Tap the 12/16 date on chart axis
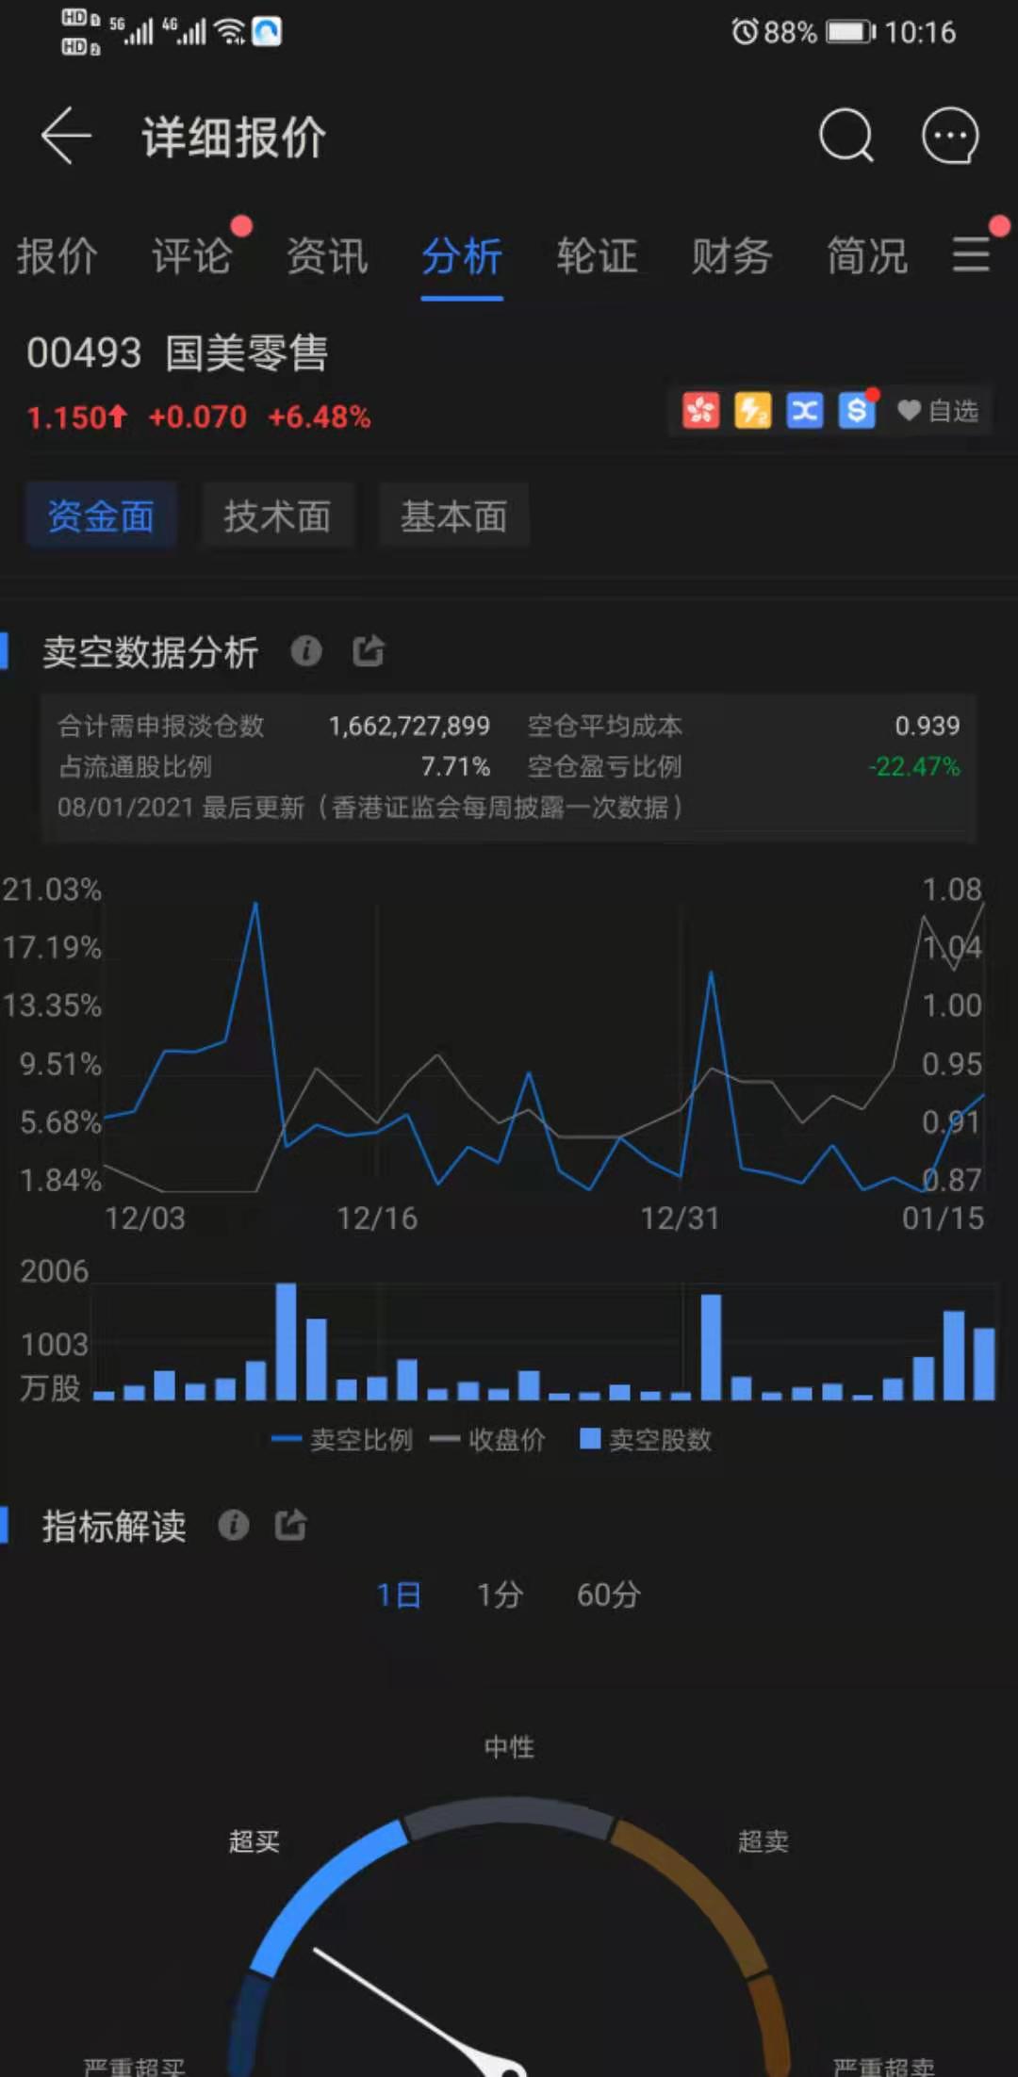This screenshot has width=1018, height=2077. click(377, 1218)
